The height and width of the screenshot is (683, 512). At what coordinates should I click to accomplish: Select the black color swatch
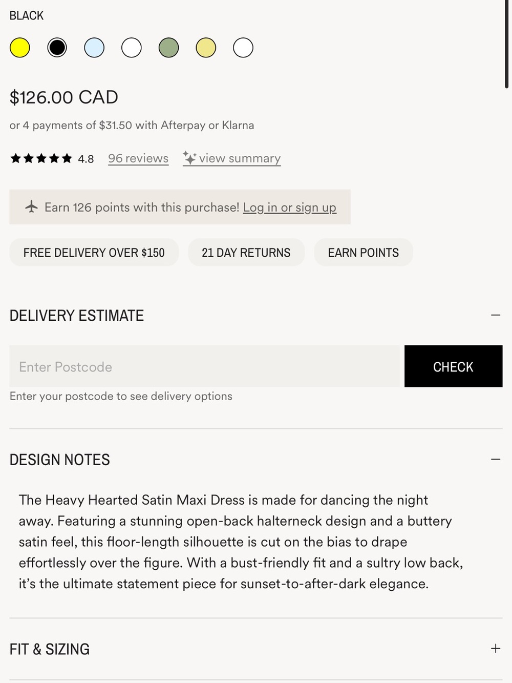point(57,48)
